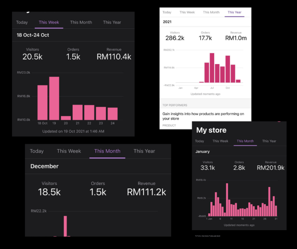This screenshot has height=249, width=297.
Task: Click the 17.7k orders value
Action: point(205,38)
